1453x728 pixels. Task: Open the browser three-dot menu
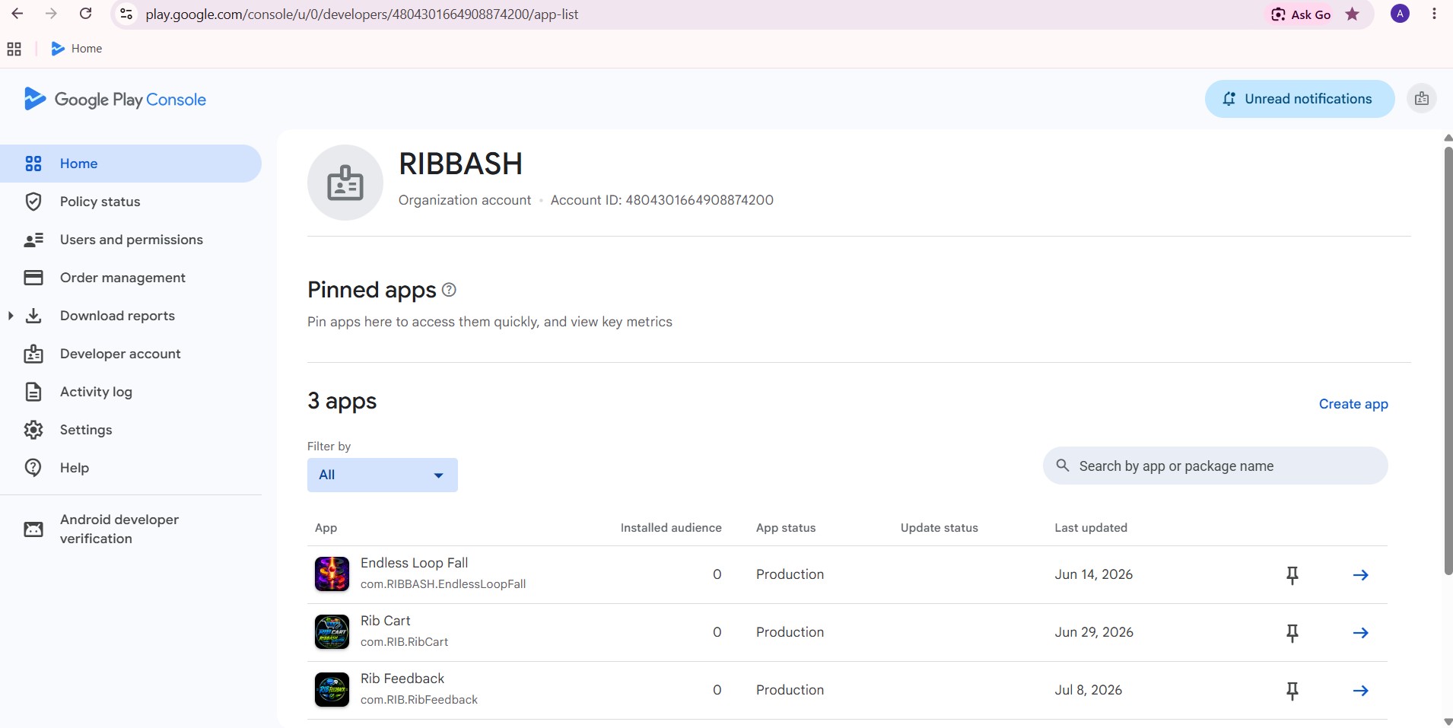click(1434, 14)
